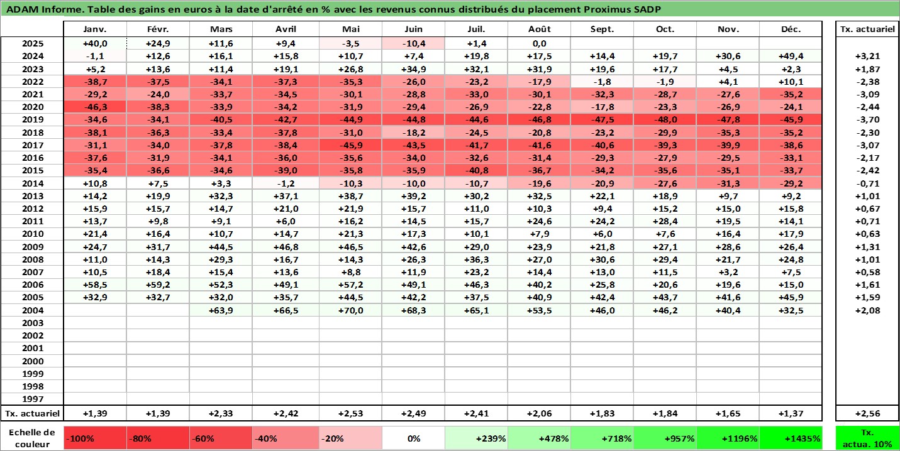The image size is (900, 451).
Task: Select the +1196% legend swatch
Action: (728, 438)
